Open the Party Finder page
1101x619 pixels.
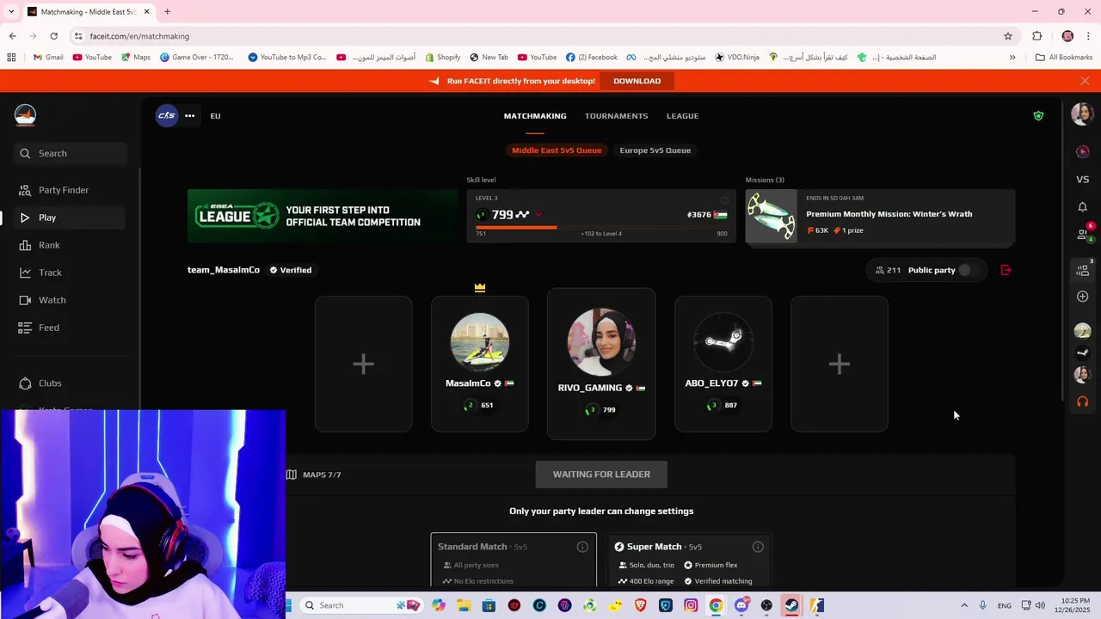(x=71, y=190)
